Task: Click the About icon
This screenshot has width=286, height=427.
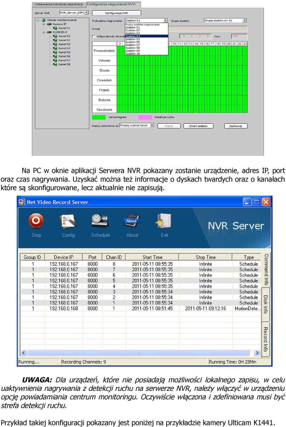Action: tap(132, 221)
